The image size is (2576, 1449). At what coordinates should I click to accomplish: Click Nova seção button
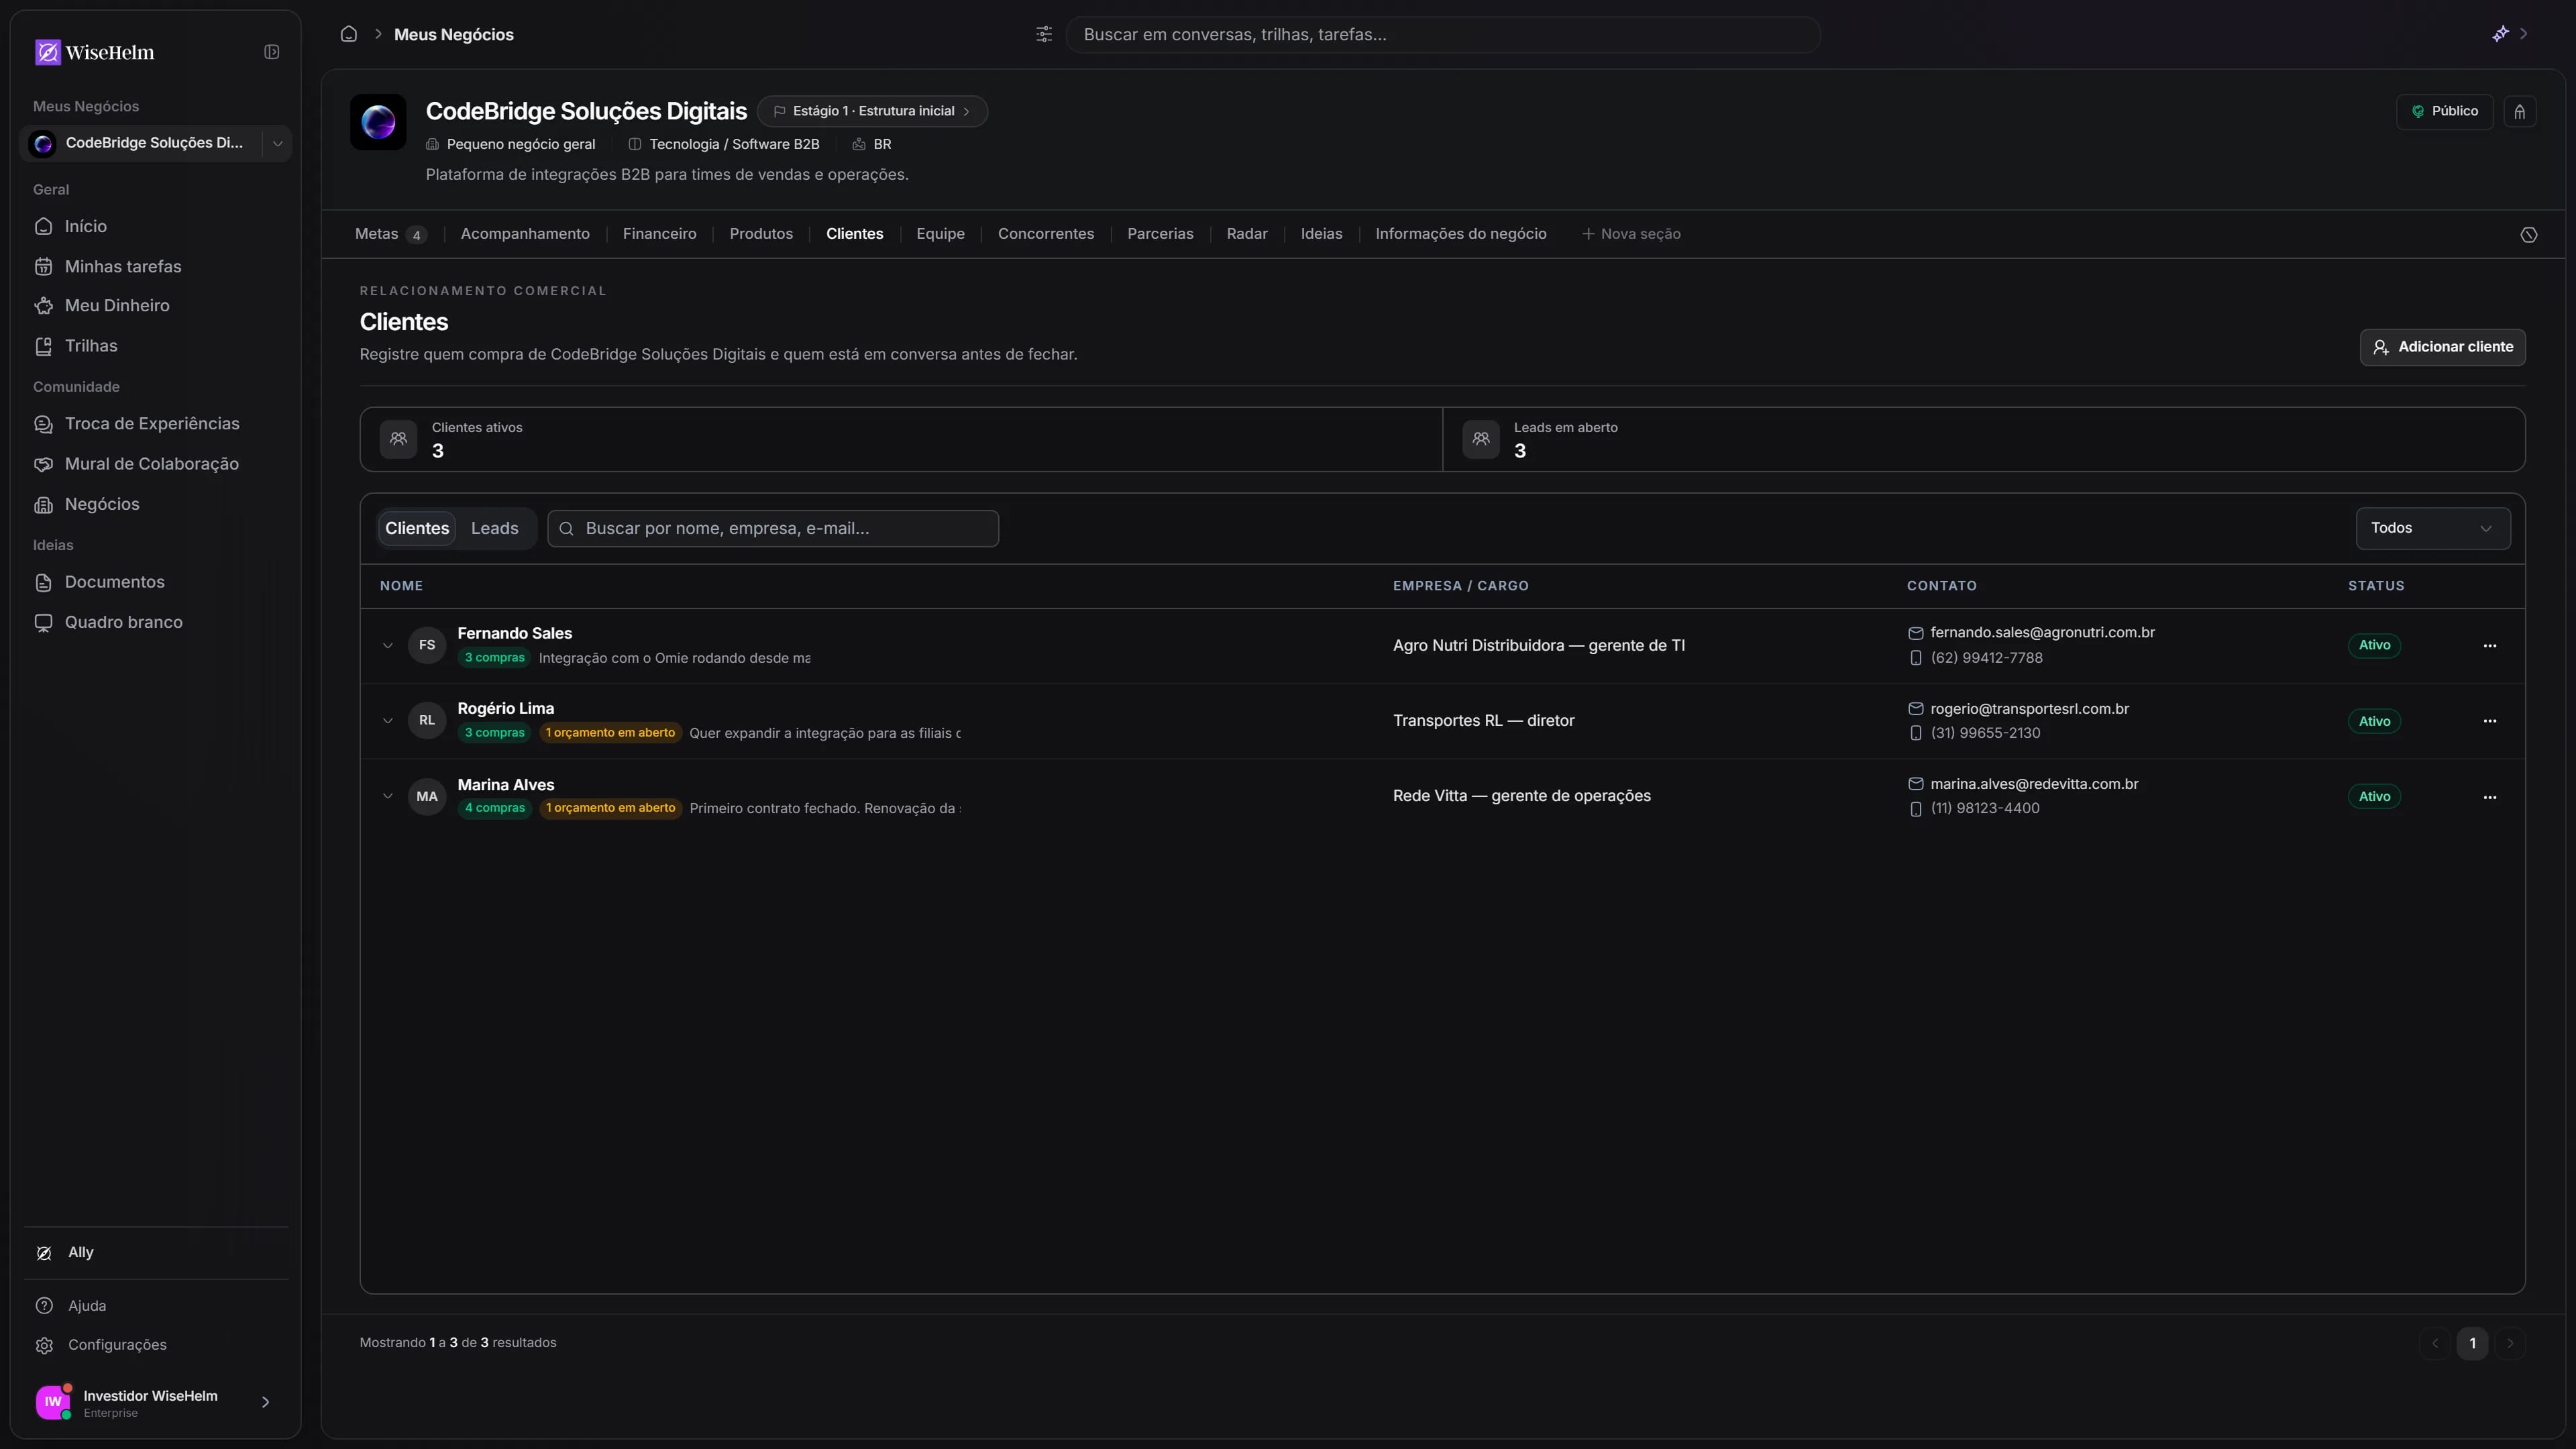click(1631, 234)
